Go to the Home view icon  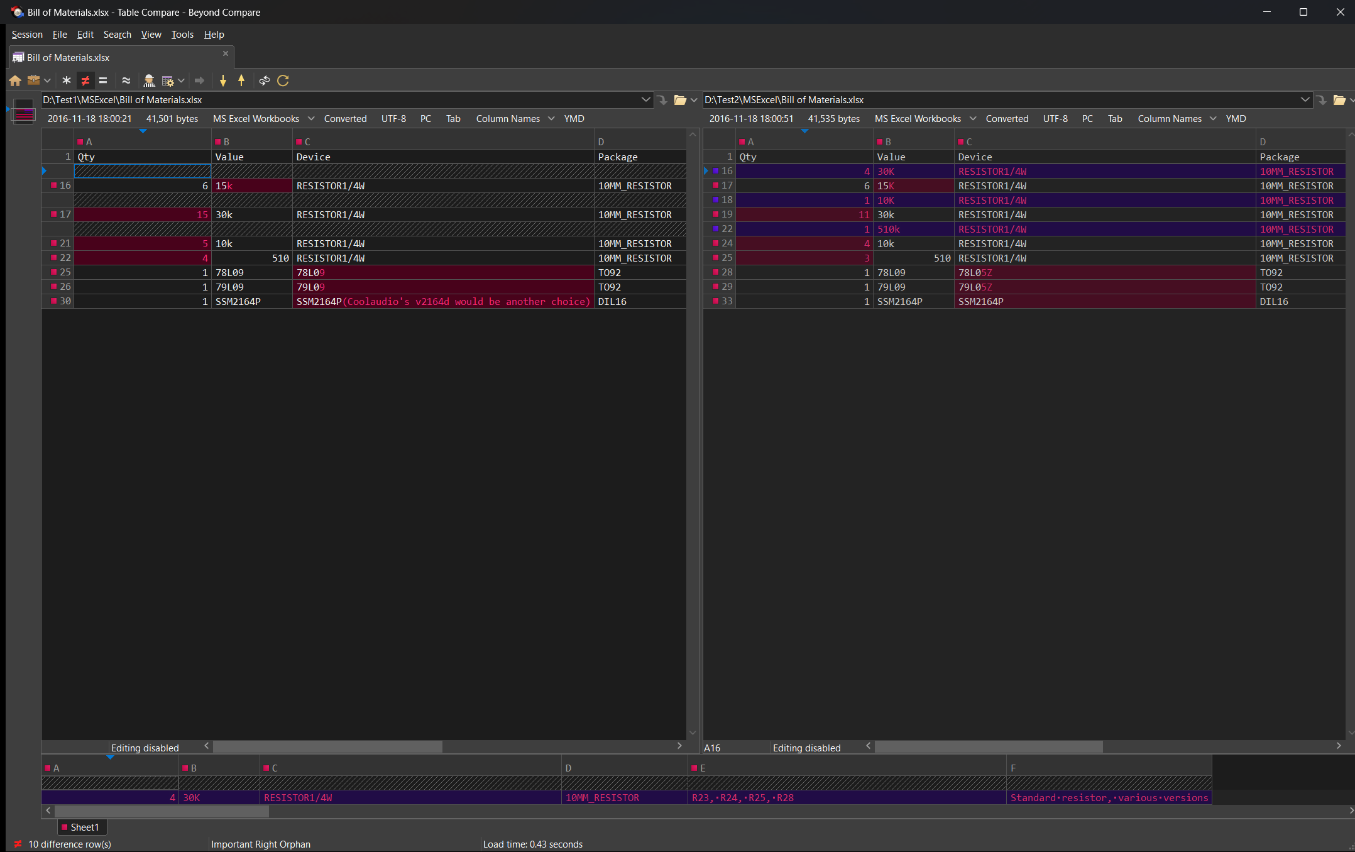point(15,80)
